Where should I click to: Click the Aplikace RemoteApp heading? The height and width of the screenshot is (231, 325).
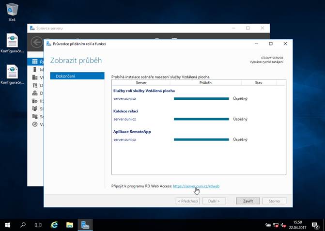[132, 132]
